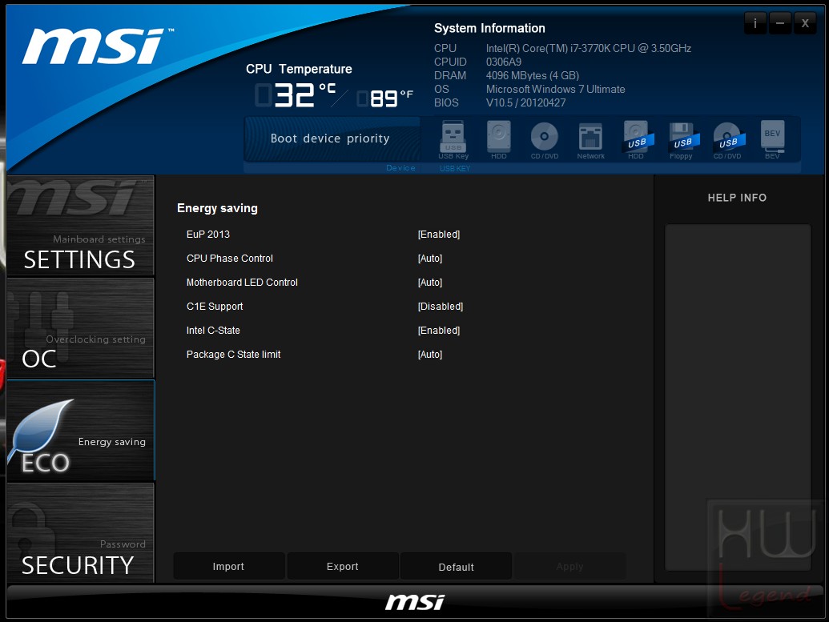
Task: Click the "EuP 2013" setting label
Action: [208, 234]
